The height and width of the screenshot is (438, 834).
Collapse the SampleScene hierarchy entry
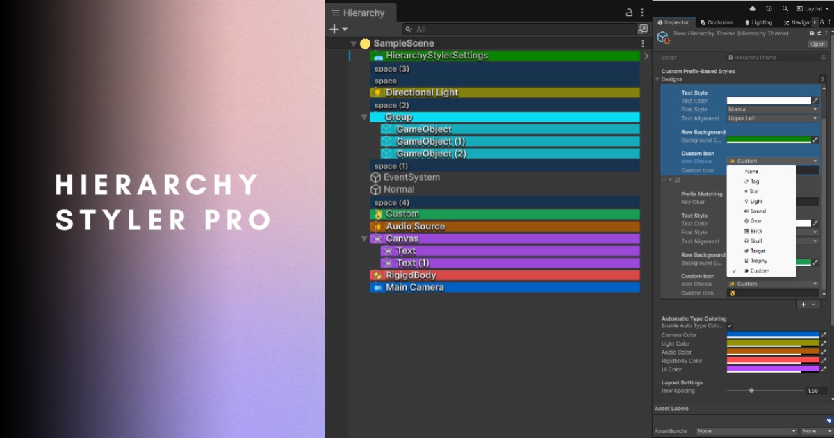pos(354,42)
